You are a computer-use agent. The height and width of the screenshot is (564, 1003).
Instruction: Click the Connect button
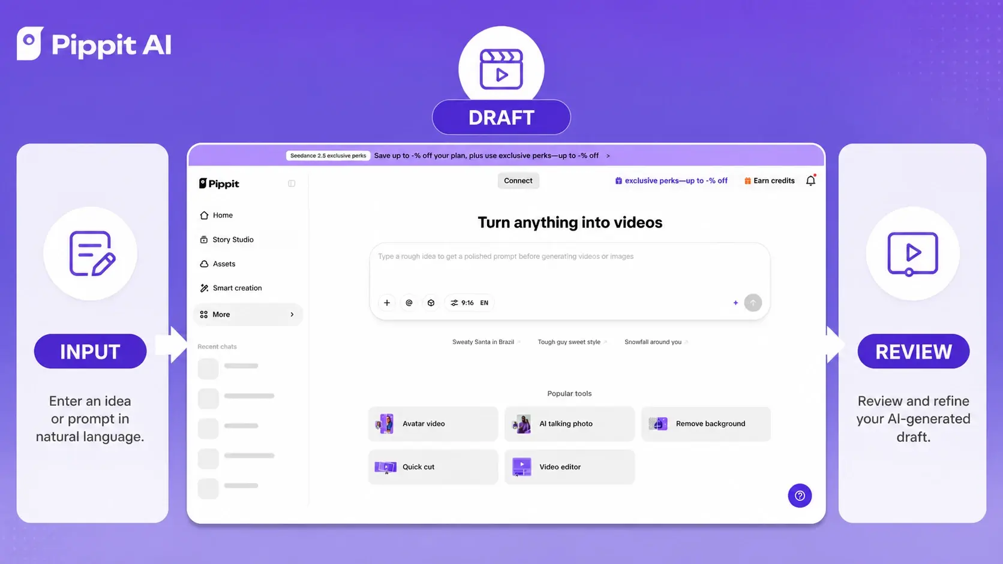518,181
